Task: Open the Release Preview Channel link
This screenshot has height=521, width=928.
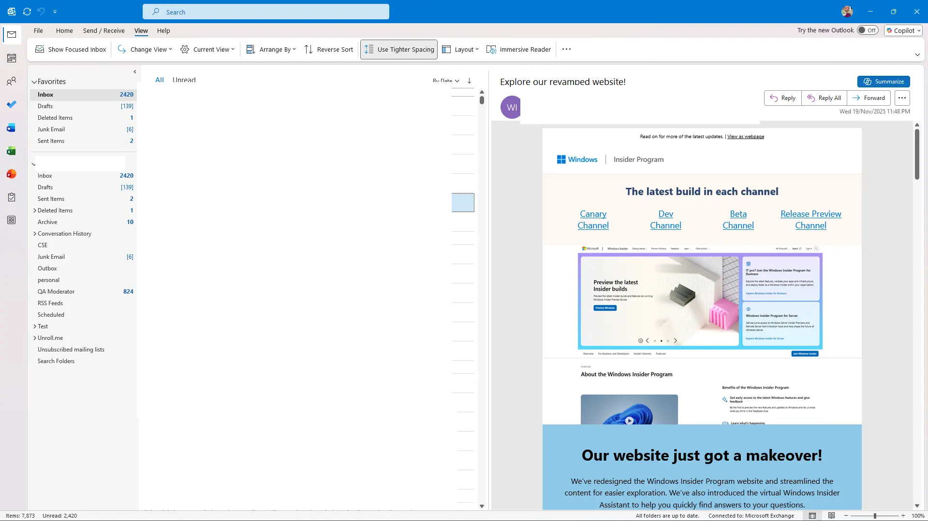Action: 811,220
